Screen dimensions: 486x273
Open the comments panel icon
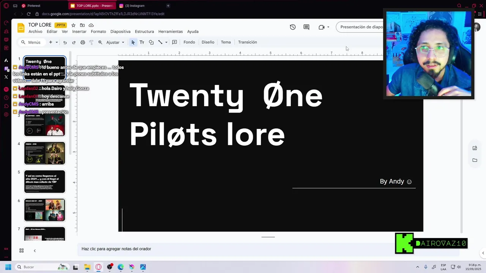(306, 27)
